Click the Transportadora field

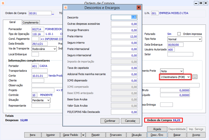tap(39, 71)
